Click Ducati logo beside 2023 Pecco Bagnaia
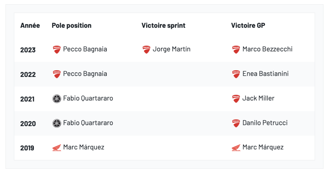The height and width of the screenshot is (173, 327). click(x=57, y=49)
